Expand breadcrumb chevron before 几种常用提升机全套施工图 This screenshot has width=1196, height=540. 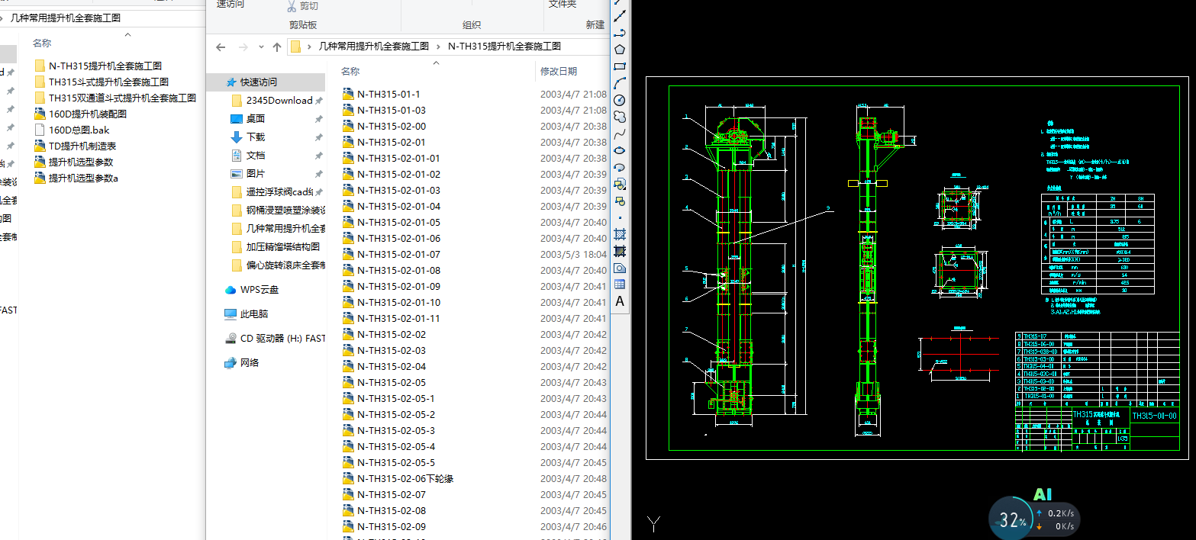(x=309, y=47)
